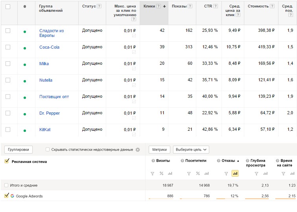Open the Группировки menu
Image resolution: width=297 pixels, height=212 pixels.
pyautogui.click(x=18, y=150)
